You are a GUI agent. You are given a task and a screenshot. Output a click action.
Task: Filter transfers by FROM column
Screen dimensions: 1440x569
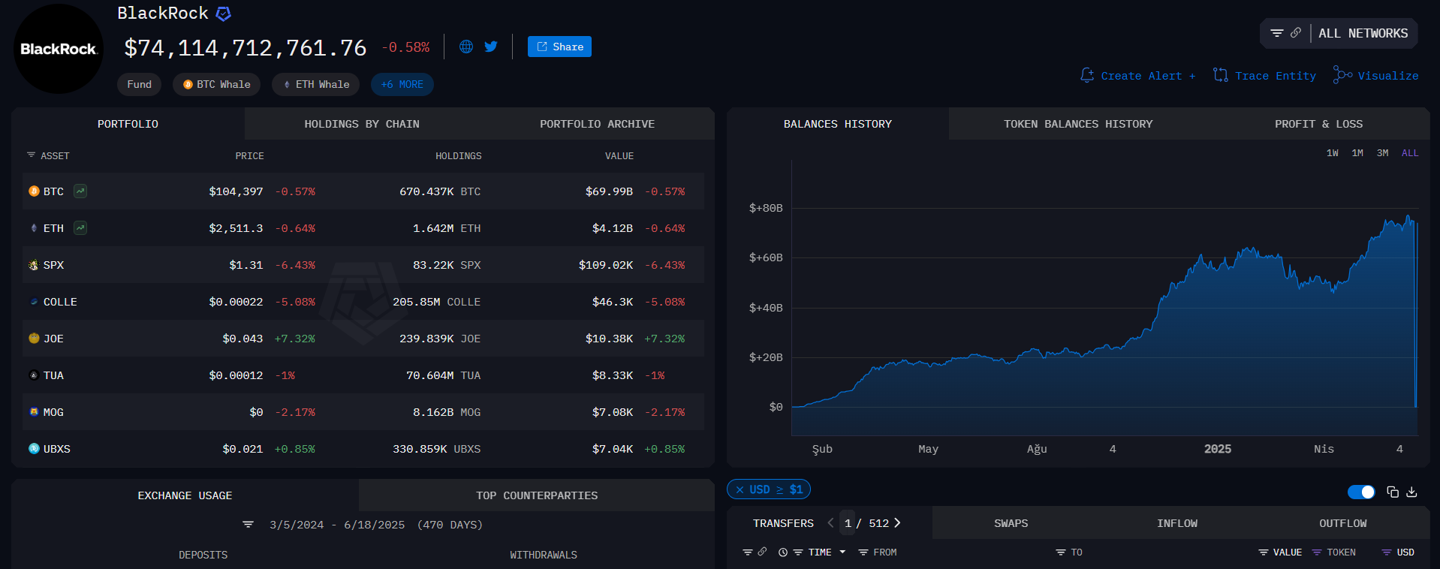click(878, 552)
